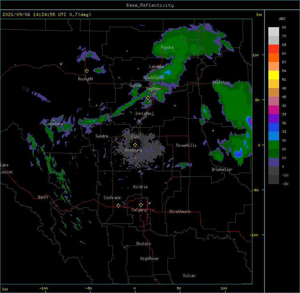
Task: Click the HighRiver city label
Action: point(150,259)
